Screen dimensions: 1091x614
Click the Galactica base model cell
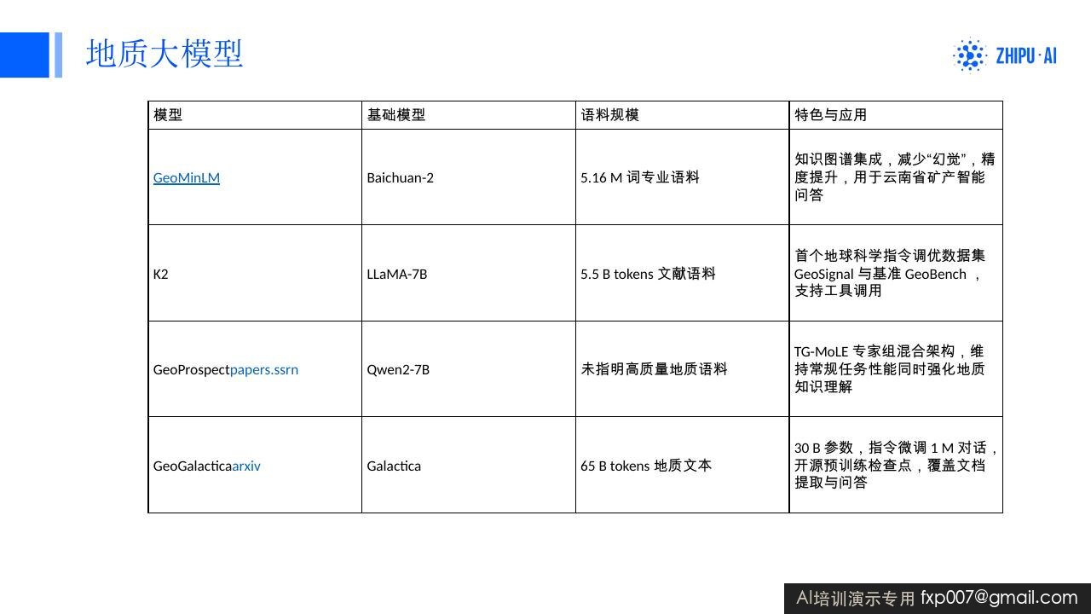[469, 466]
